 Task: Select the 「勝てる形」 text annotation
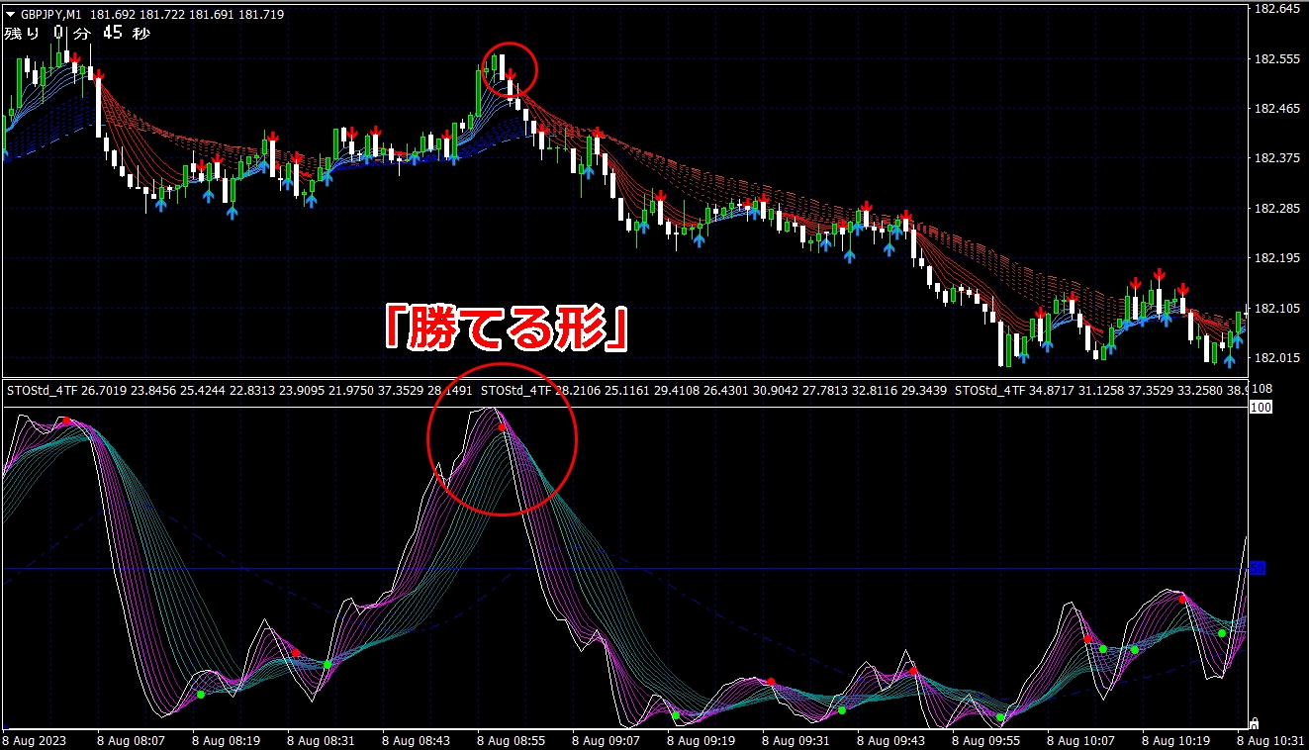tap(506, 328)
